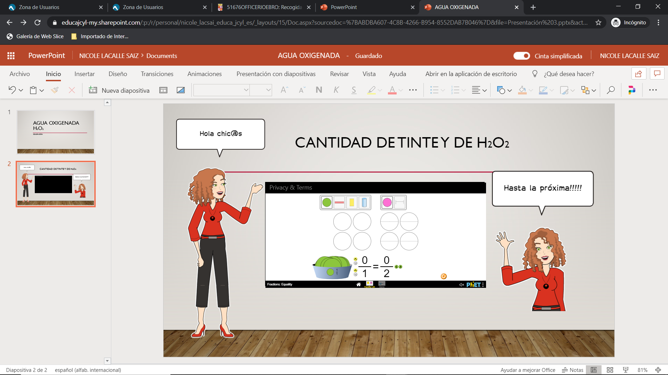Open the Buscar (search) tool
The width and height of the screenshot is (668, 375).
pos(610,90)
